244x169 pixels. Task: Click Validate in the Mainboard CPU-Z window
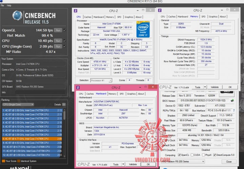coord(133,164)
